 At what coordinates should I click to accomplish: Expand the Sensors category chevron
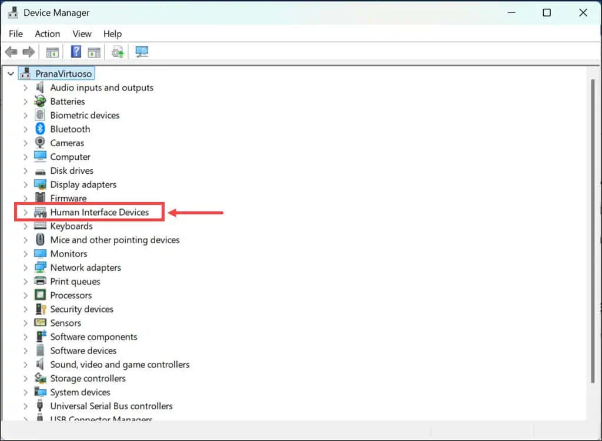click(25, 323)
